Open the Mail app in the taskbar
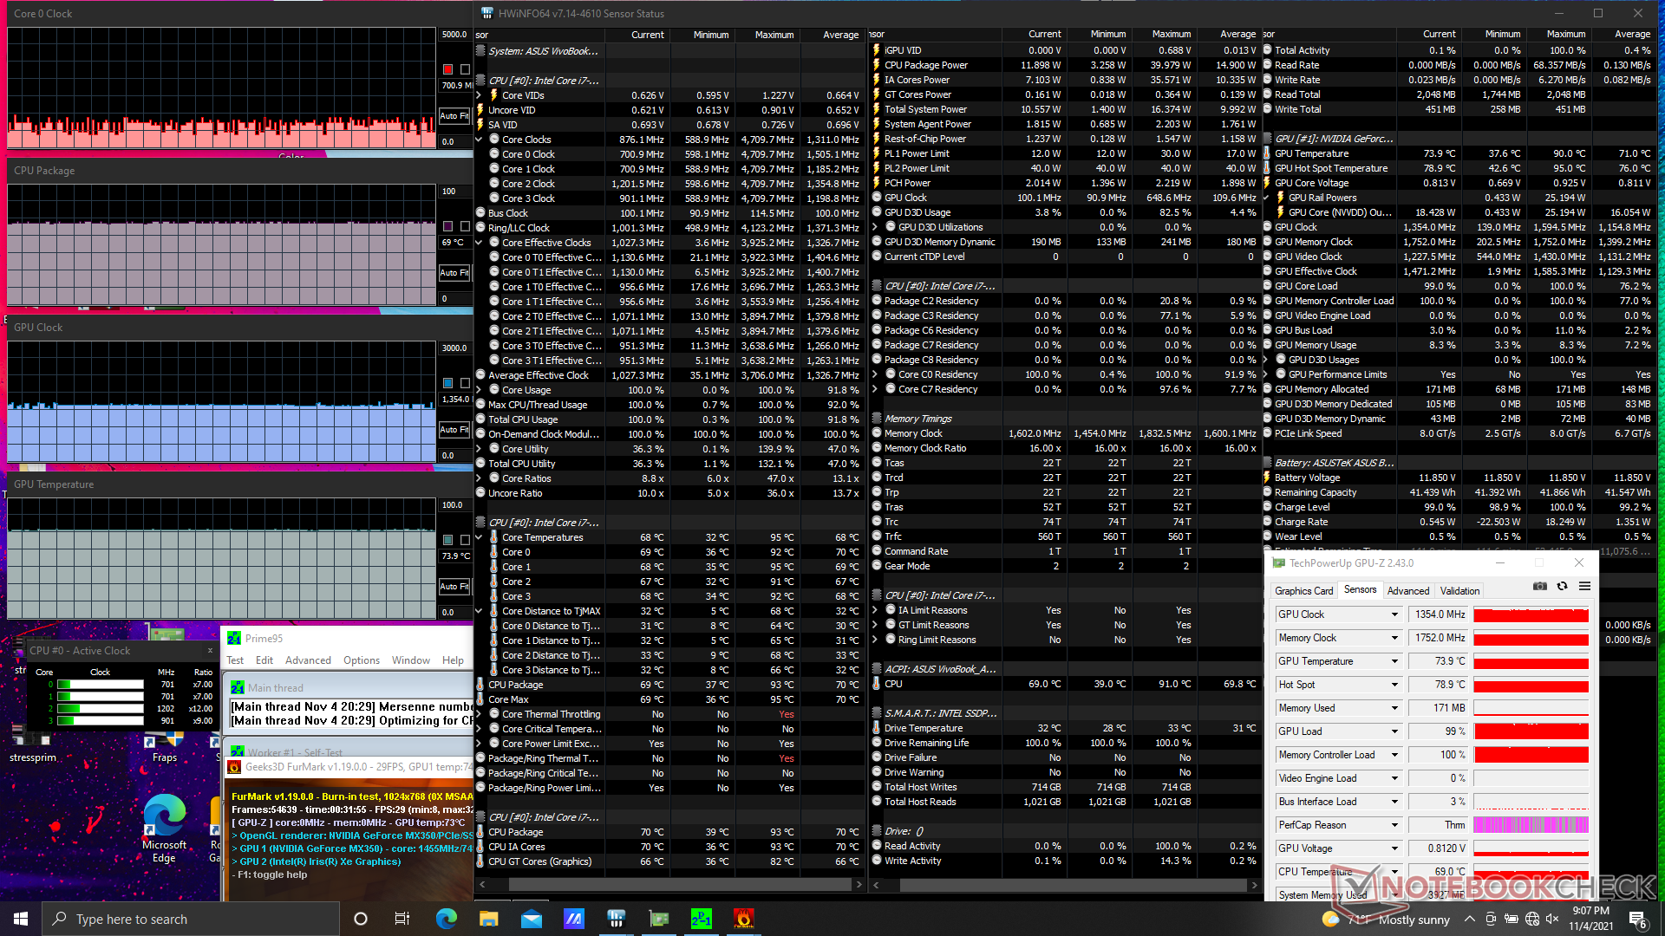The image size is (1665, 936). point(531,919)
